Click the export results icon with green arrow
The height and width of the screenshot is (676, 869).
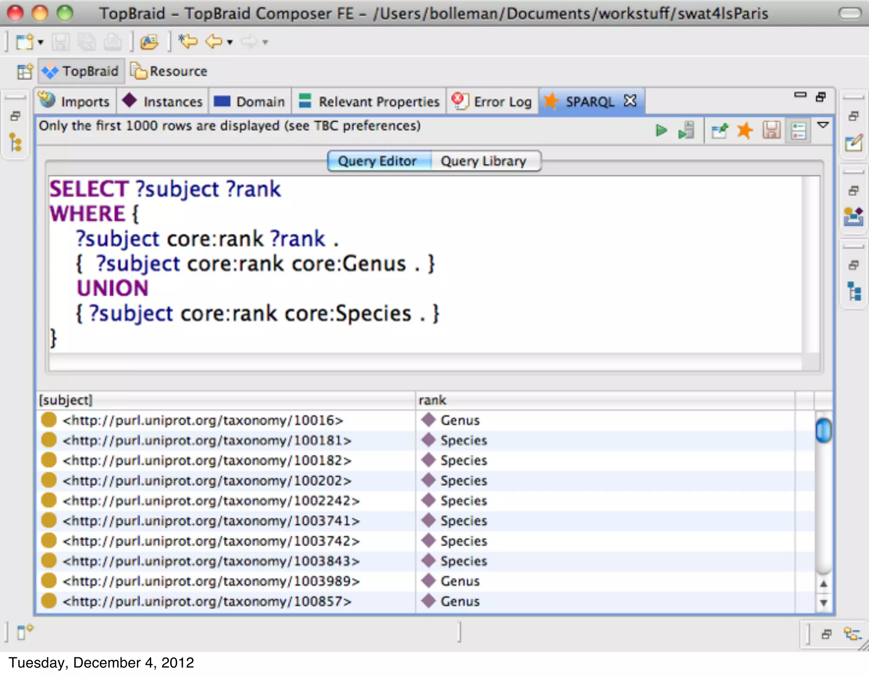click(720, 130)
